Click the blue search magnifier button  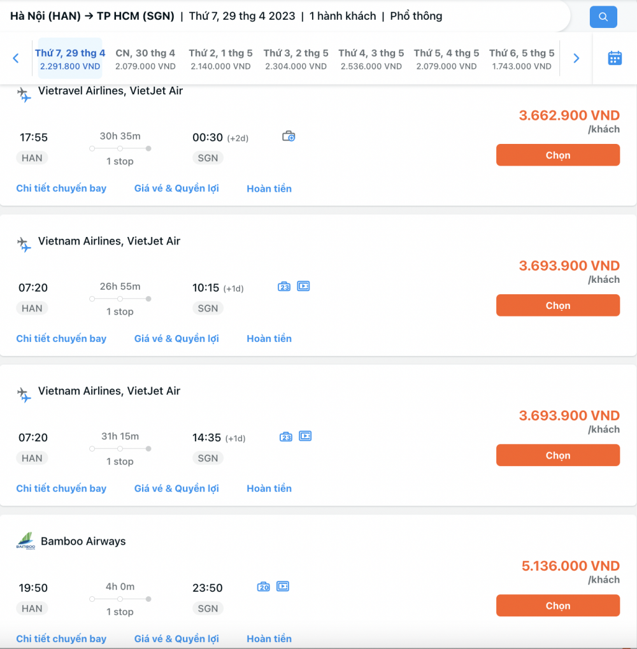pos(603,17)
